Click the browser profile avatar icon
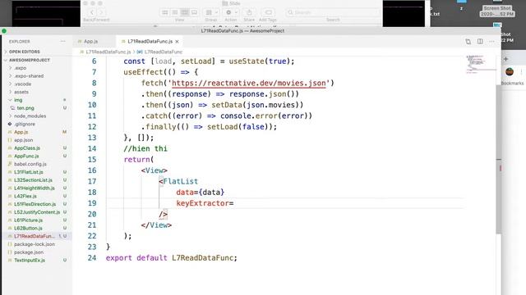The image size is (526, 295). 510,71
